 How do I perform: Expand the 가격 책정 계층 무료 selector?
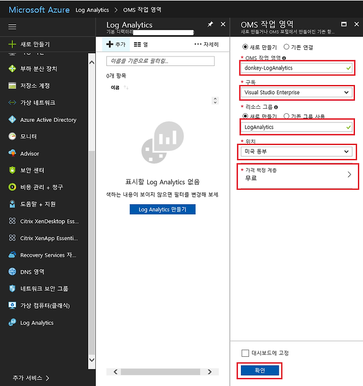pyautogui.click(x=297, y=176)
